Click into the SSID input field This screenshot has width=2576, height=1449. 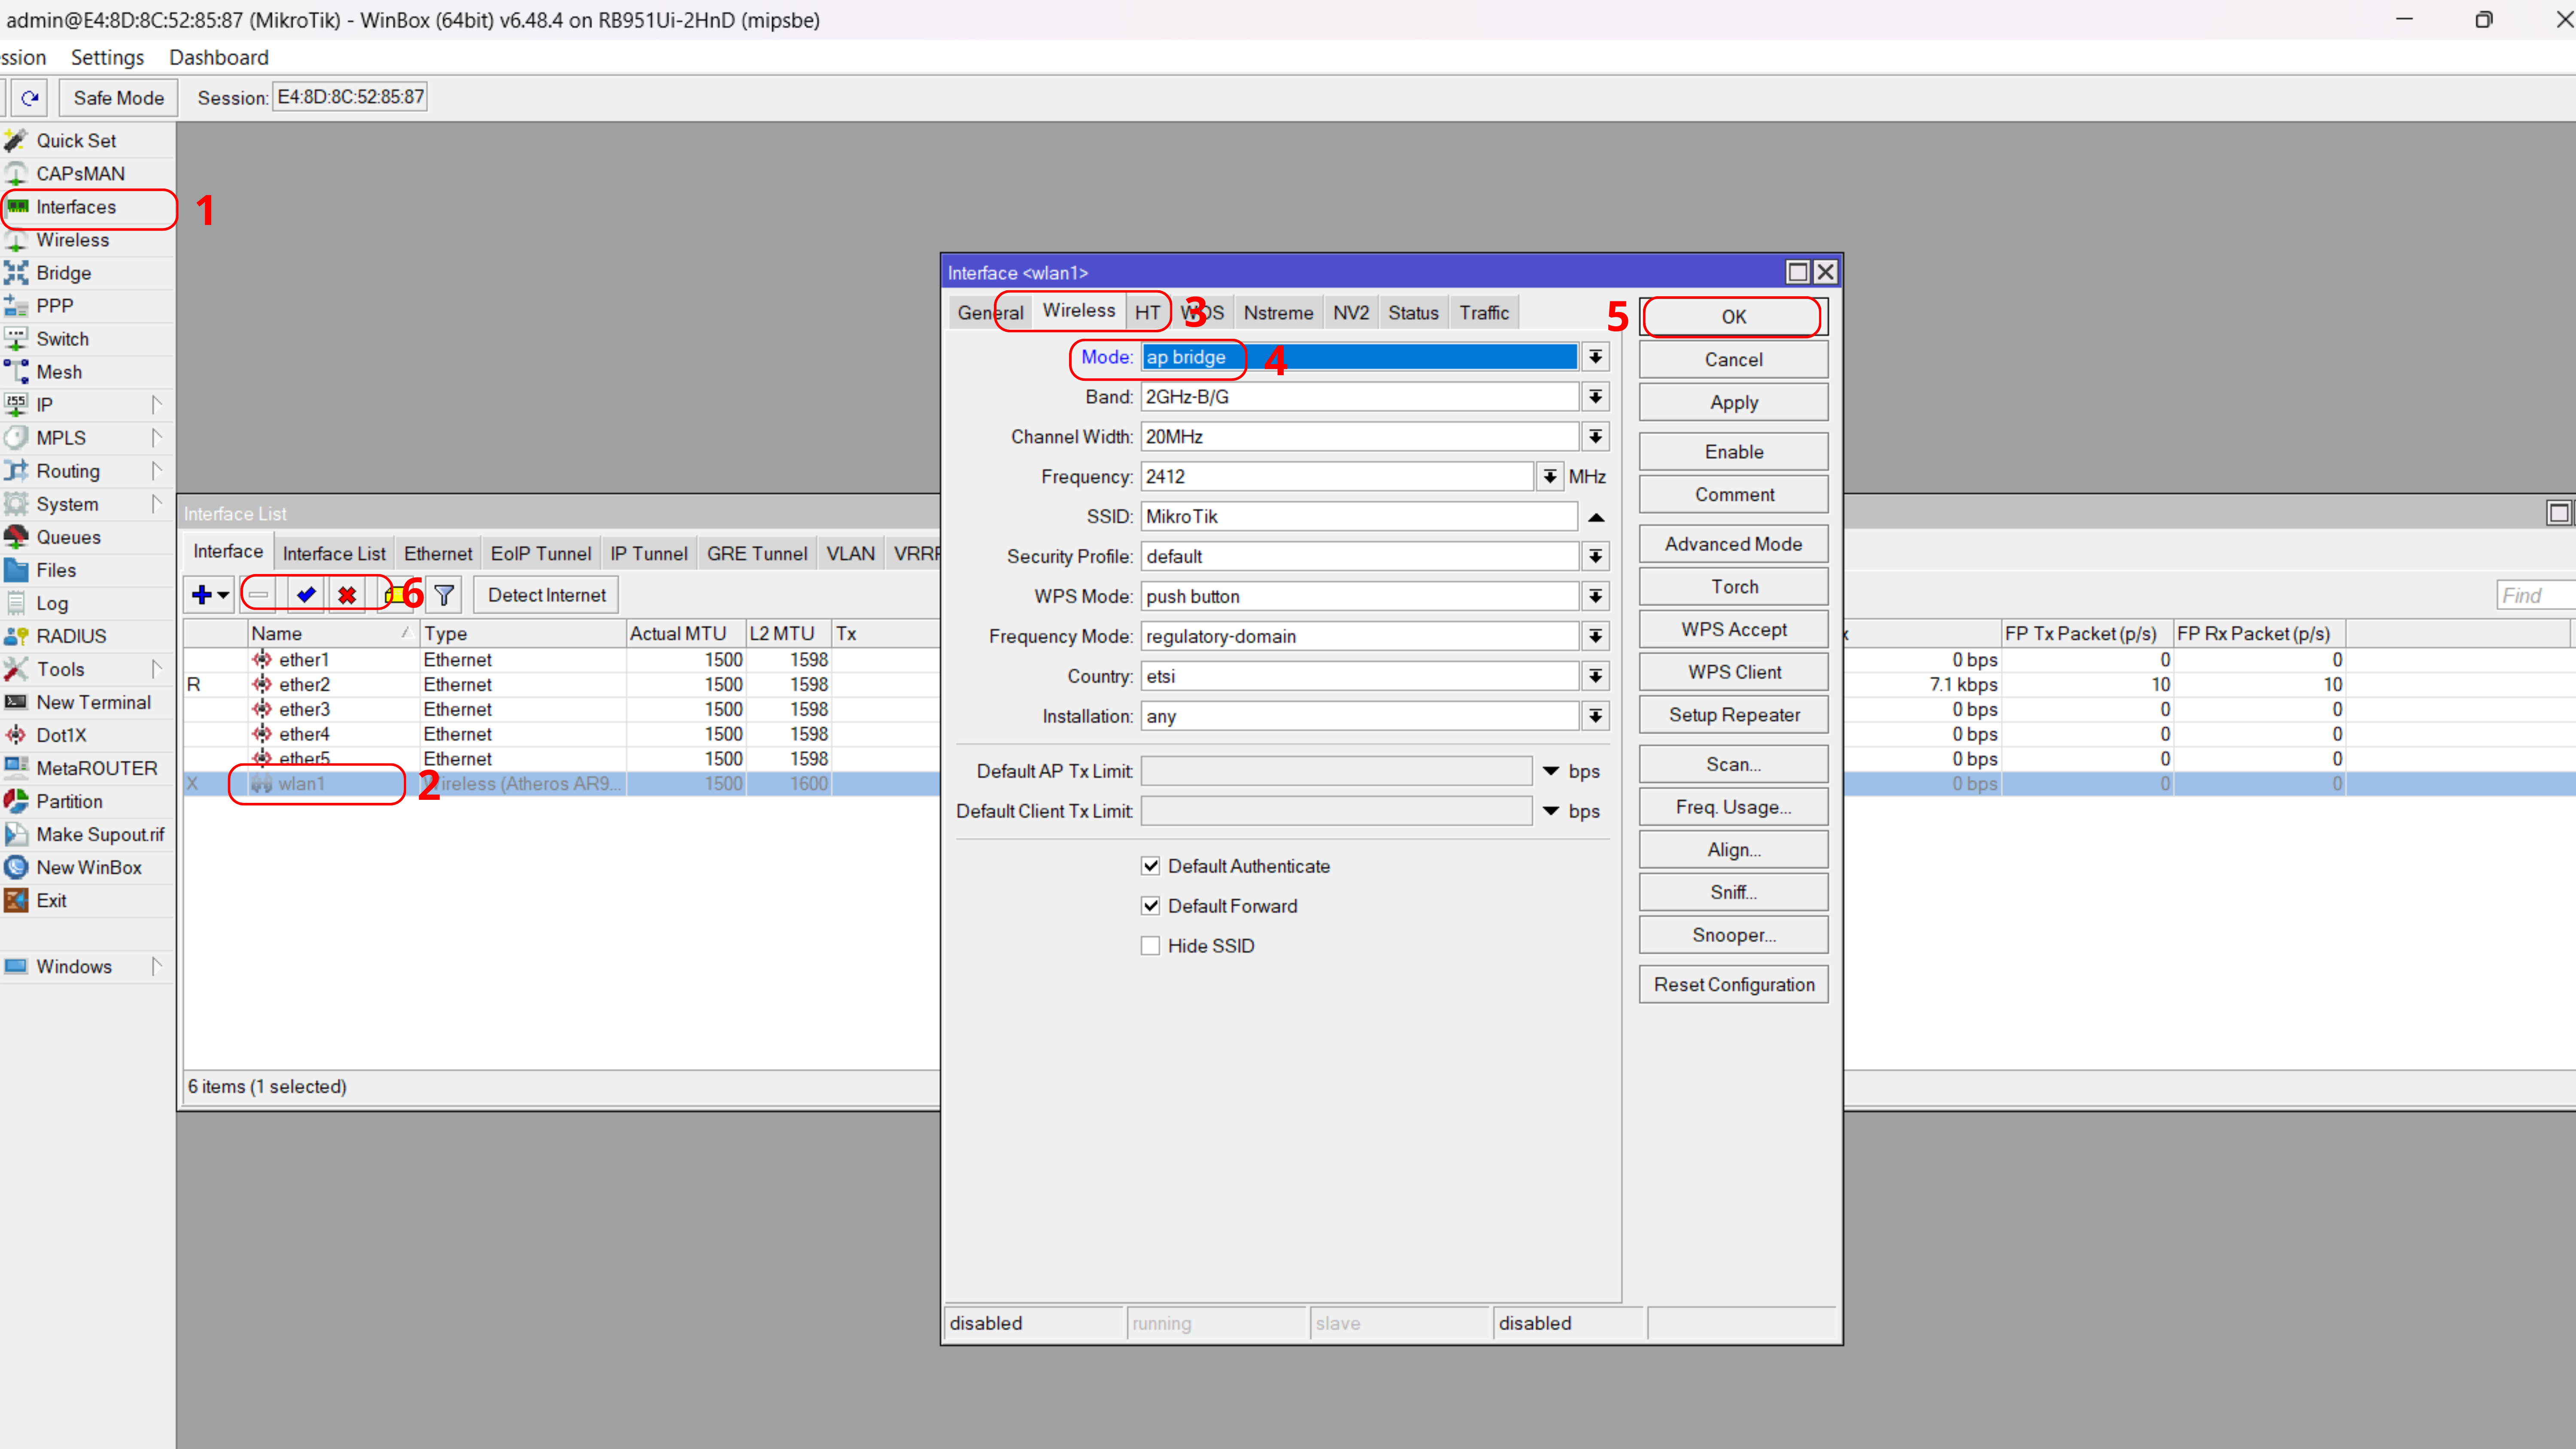tap(1358, 517)
